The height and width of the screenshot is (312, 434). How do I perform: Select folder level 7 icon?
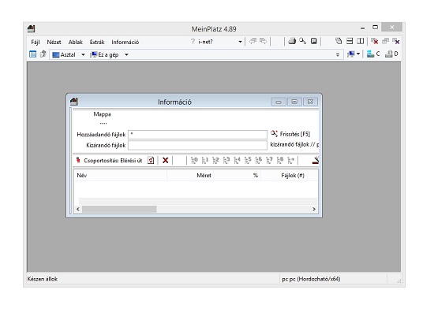click(269, 160)
